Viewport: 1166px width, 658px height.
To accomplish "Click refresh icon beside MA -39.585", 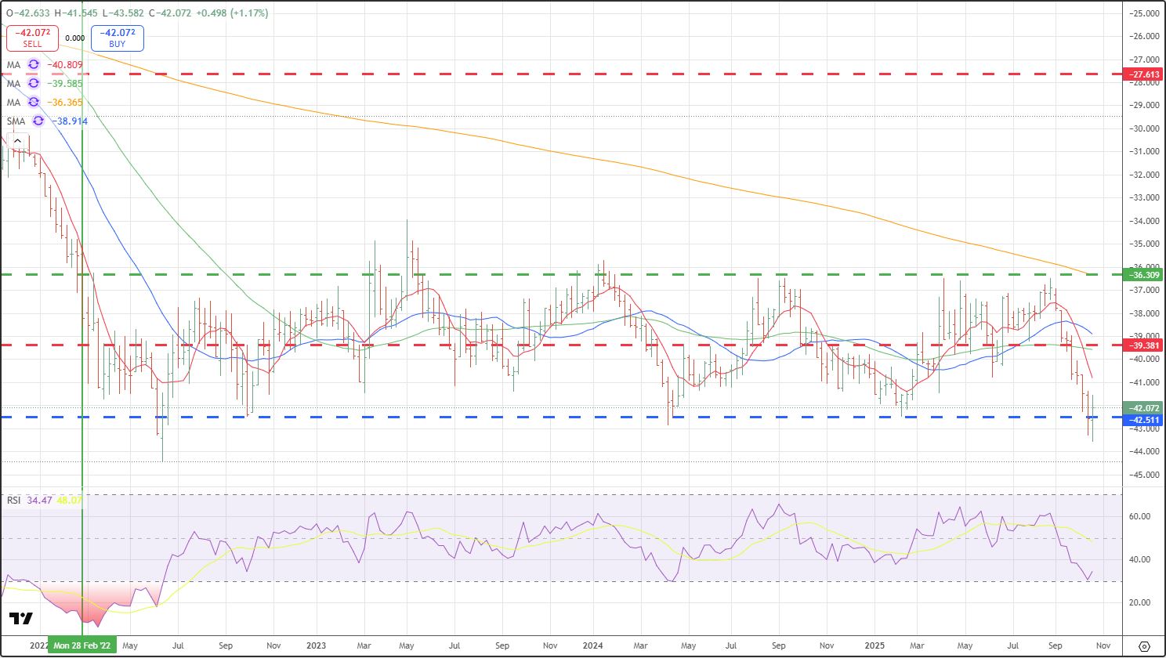I will 34,83.
